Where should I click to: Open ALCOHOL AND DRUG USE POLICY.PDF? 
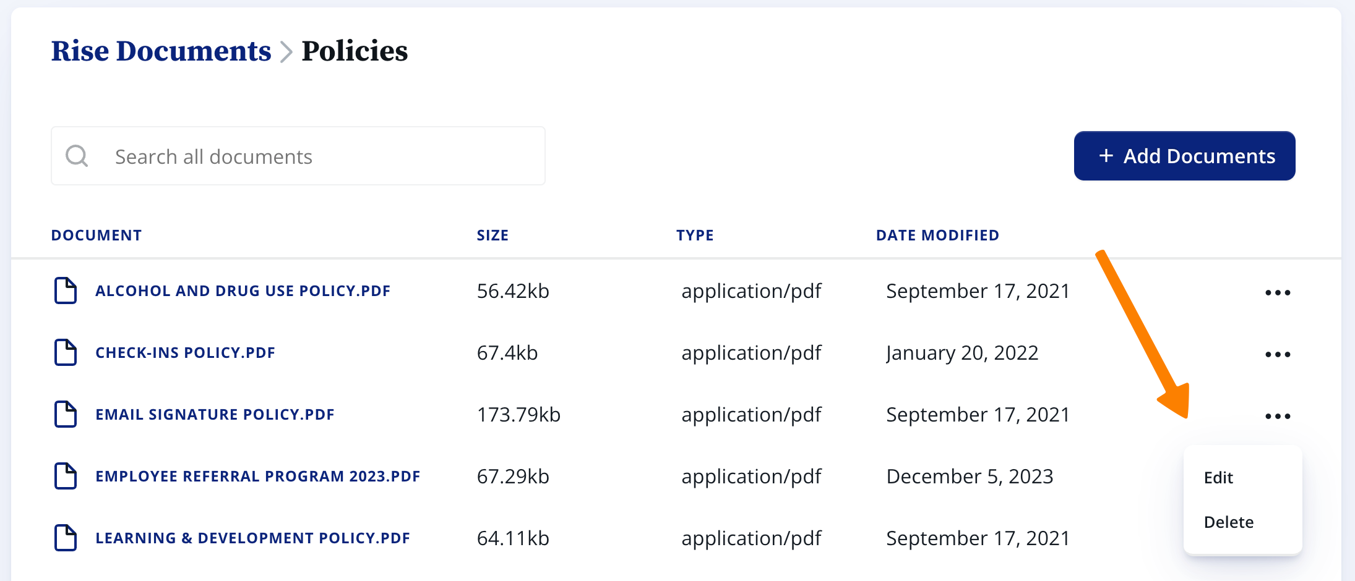[243, 291]
